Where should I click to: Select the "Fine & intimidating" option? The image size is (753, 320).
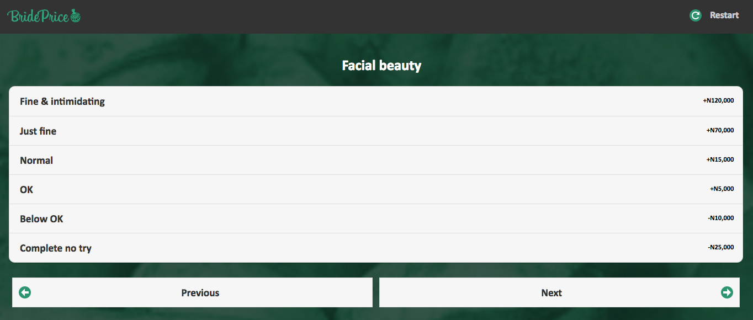62,102
